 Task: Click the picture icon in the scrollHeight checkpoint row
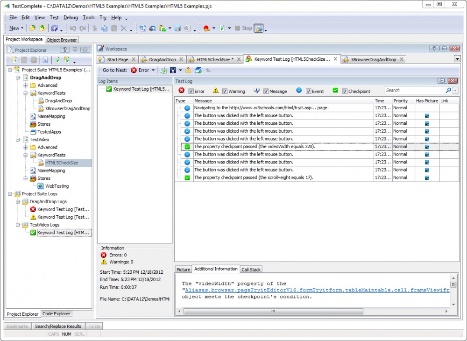[427, 178]
